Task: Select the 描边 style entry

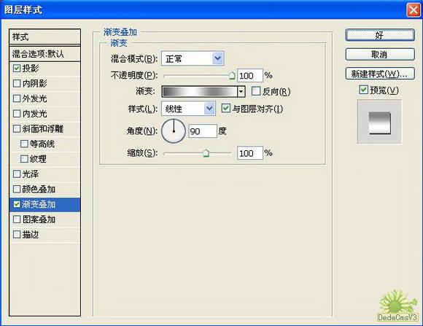Action: tap(44, 235)
